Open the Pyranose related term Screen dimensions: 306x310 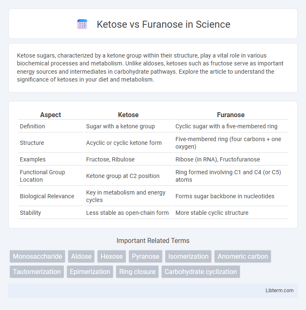tap(146, 257)
